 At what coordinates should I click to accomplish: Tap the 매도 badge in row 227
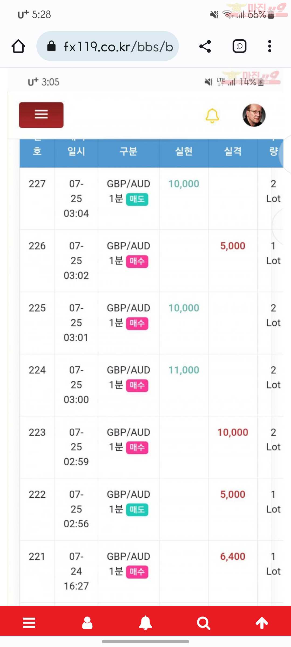pos(137,199)
